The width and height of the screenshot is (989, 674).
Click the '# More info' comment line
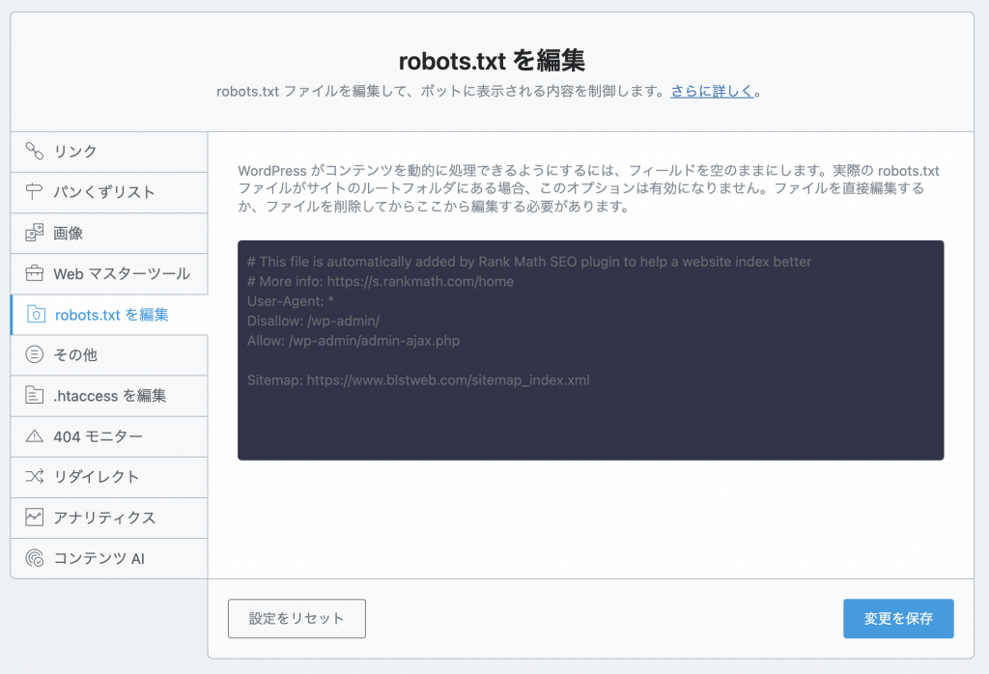click(381, 281)
